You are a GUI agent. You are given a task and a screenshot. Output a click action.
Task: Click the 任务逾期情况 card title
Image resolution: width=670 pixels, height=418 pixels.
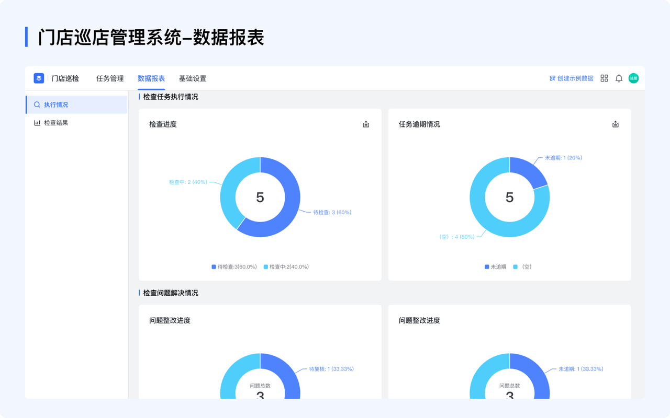pyautogui.click(x=419, y=124)
